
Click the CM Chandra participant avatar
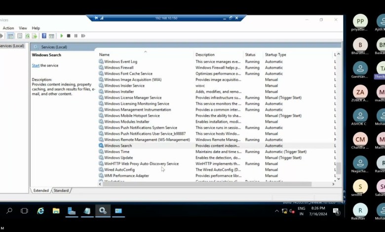pyautogui.click(x=360, y=139)
